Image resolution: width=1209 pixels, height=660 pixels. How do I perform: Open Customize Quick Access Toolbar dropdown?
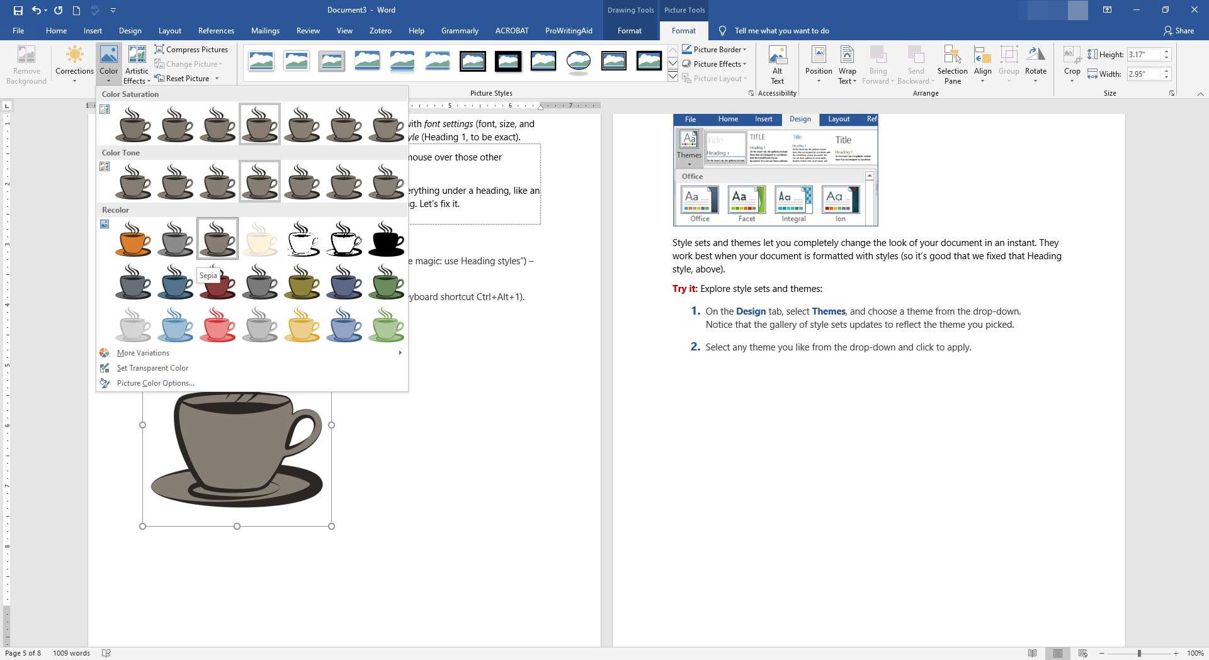[x=113, y=10]
